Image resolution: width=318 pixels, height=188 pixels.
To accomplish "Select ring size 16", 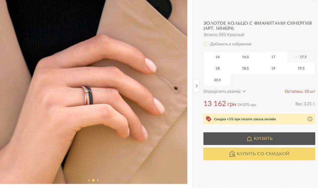I will tap(218, 57).
